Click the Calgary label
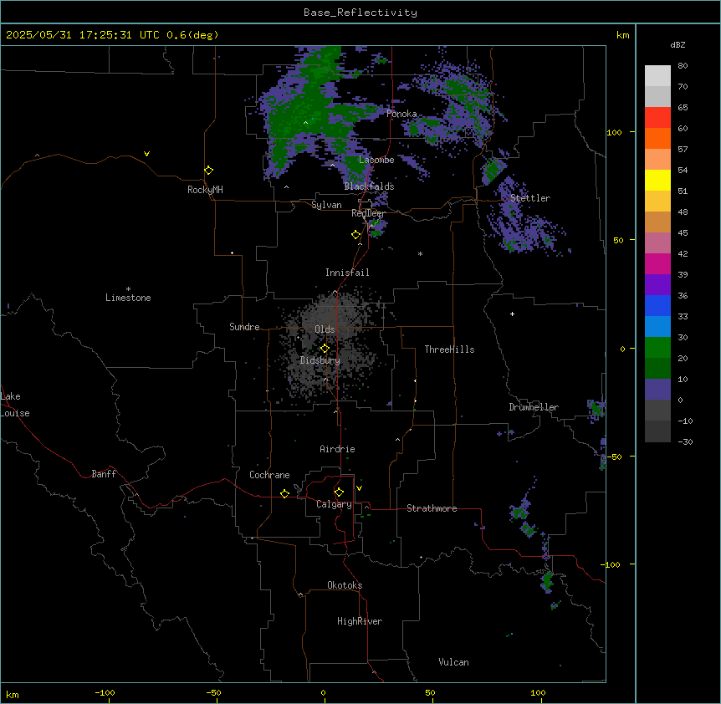 334,504
